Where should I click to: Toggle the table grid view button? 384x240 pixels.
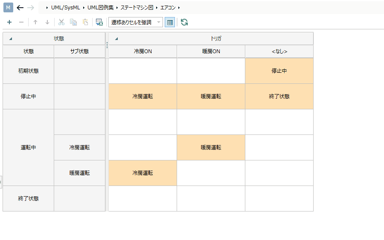(170, 22)
